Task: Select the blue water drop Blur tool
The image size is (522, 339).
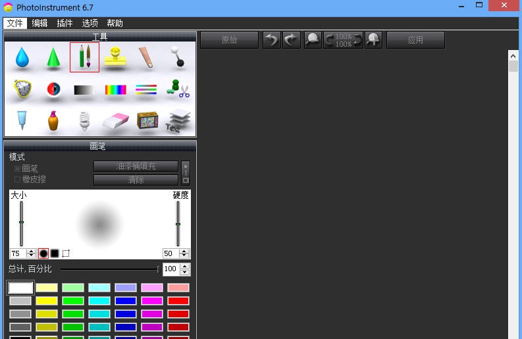Action: click(x=22, y=58)
